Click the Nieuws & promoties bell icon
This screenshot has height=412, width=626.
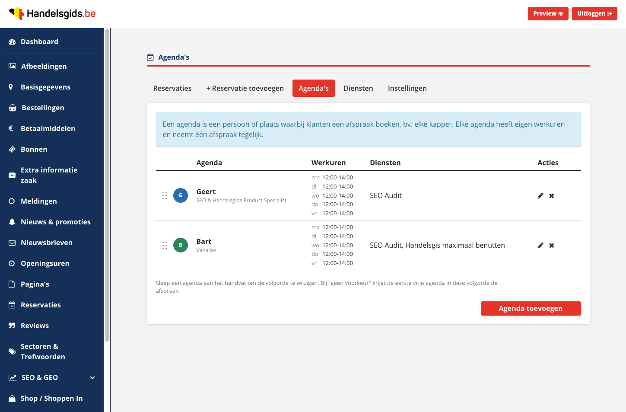click(12, 222)
